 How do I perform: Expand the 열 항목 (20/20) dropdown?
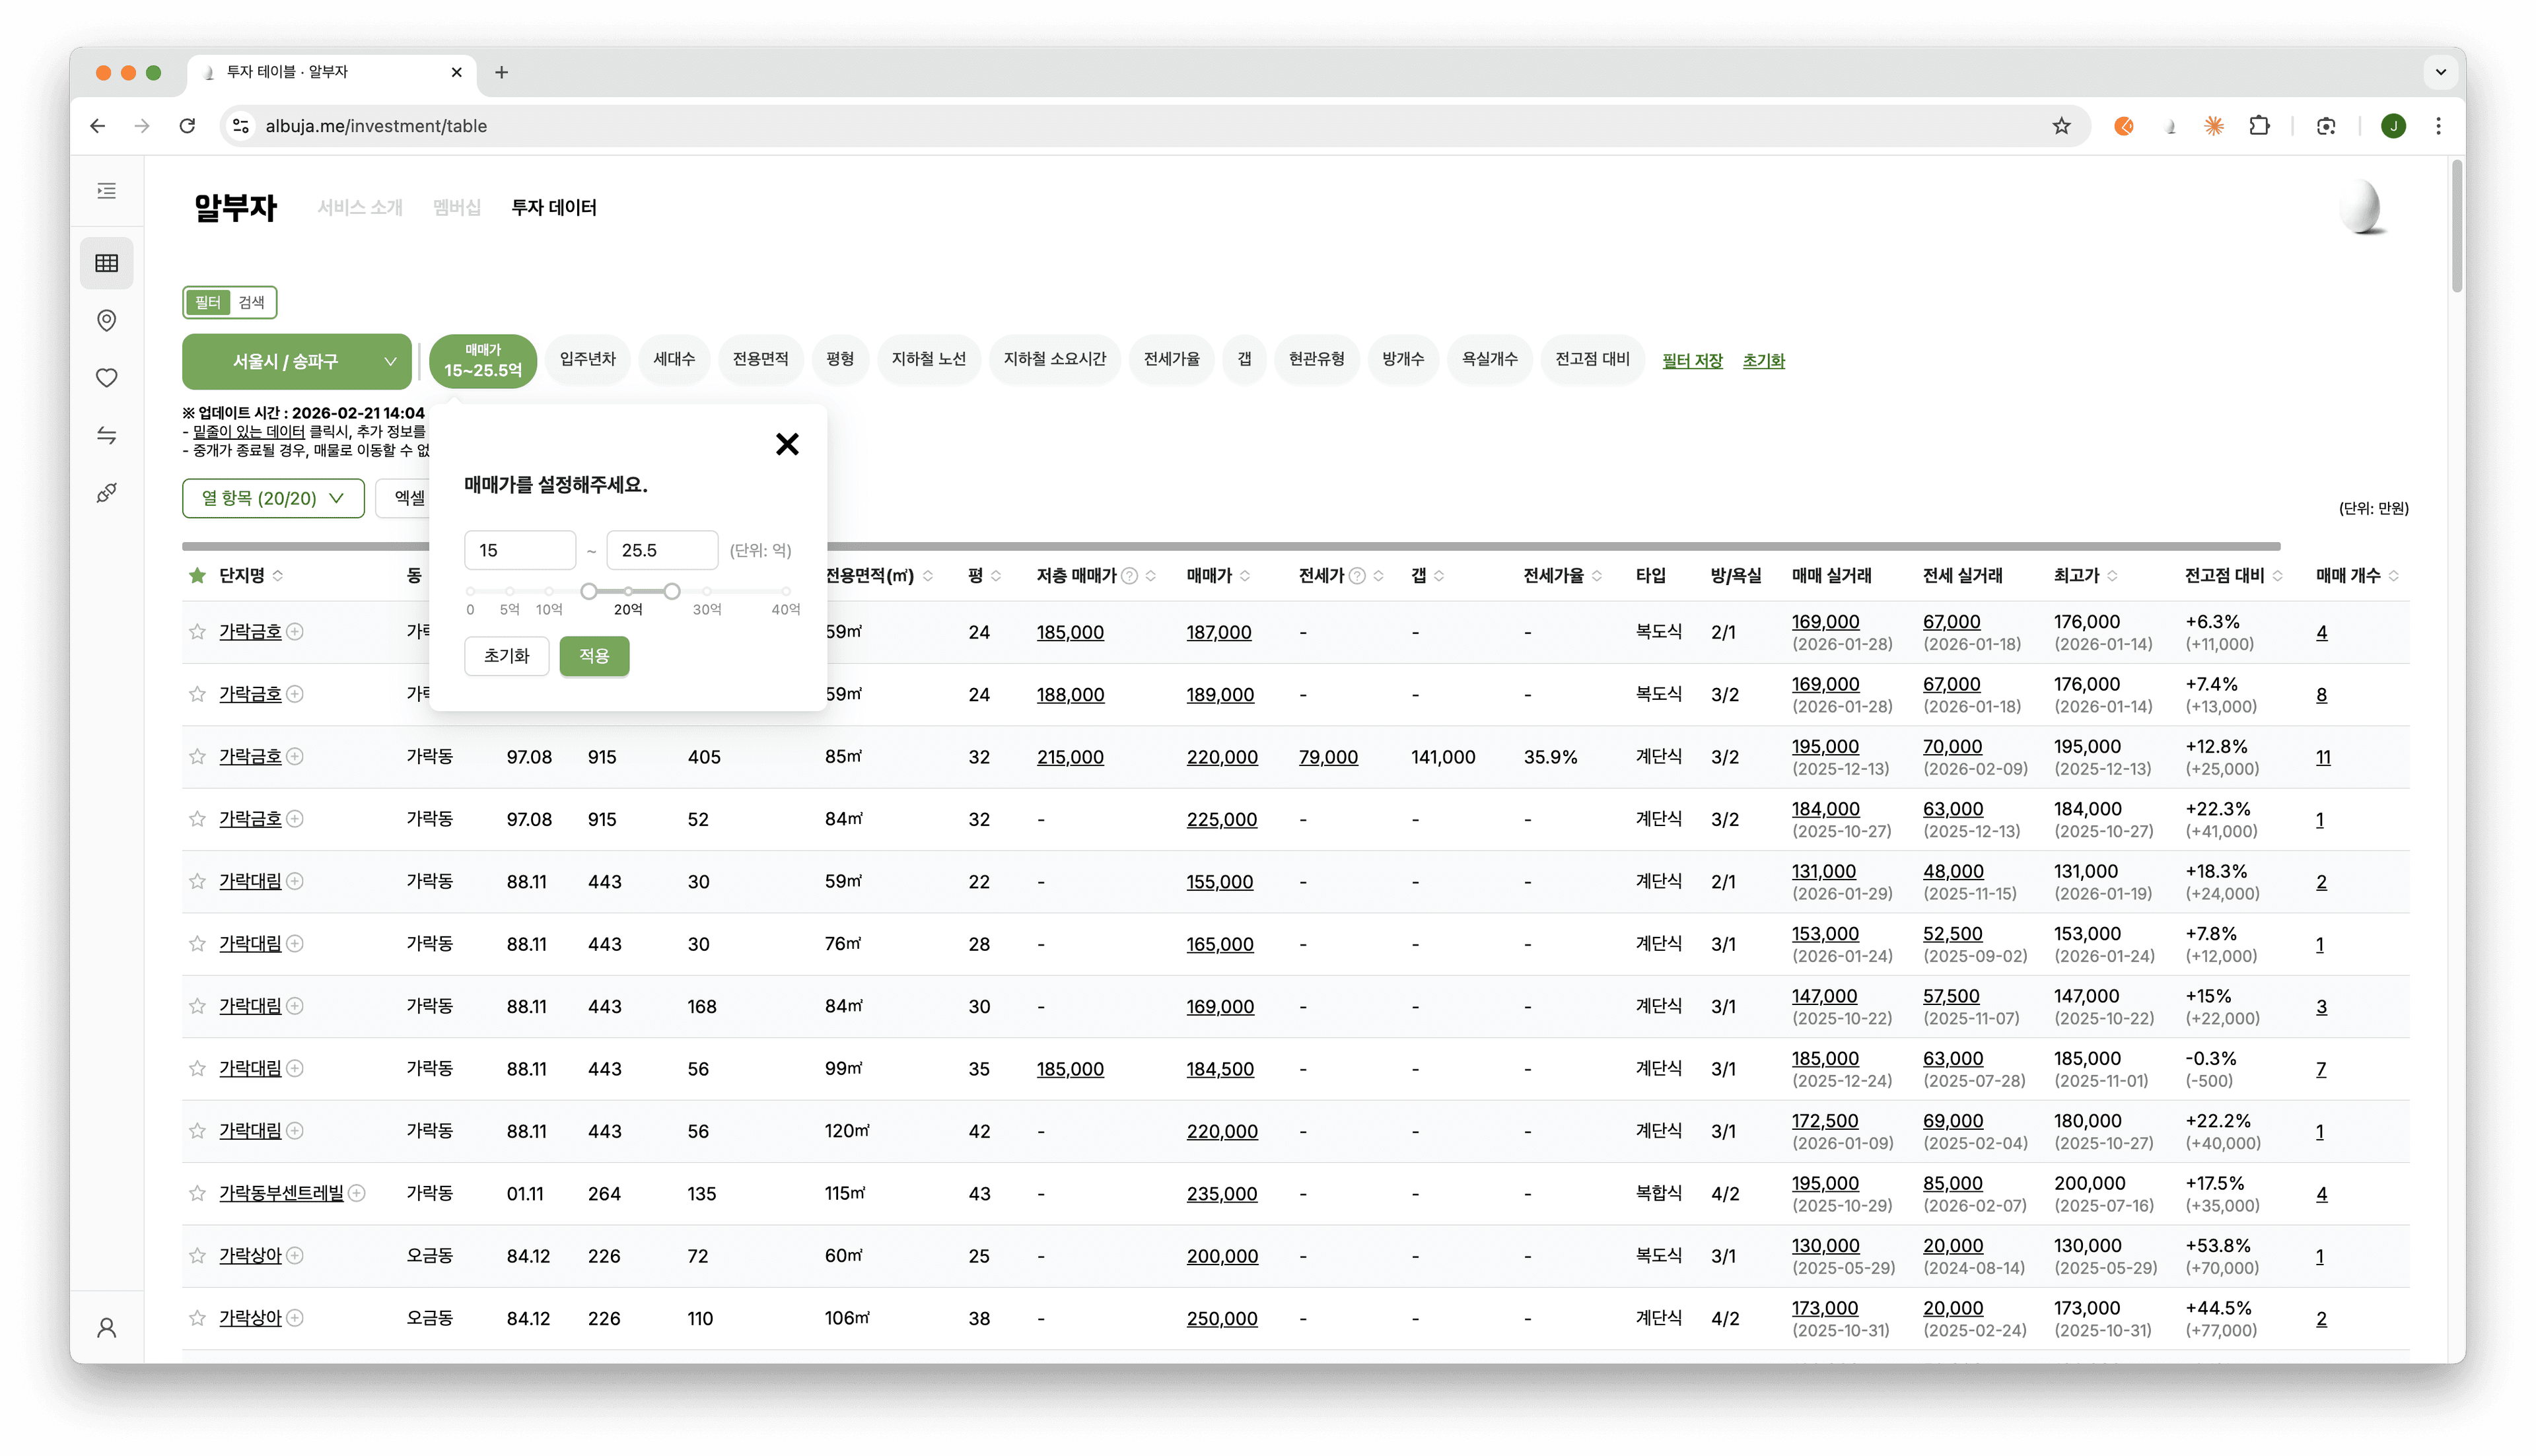coord(273,498)
